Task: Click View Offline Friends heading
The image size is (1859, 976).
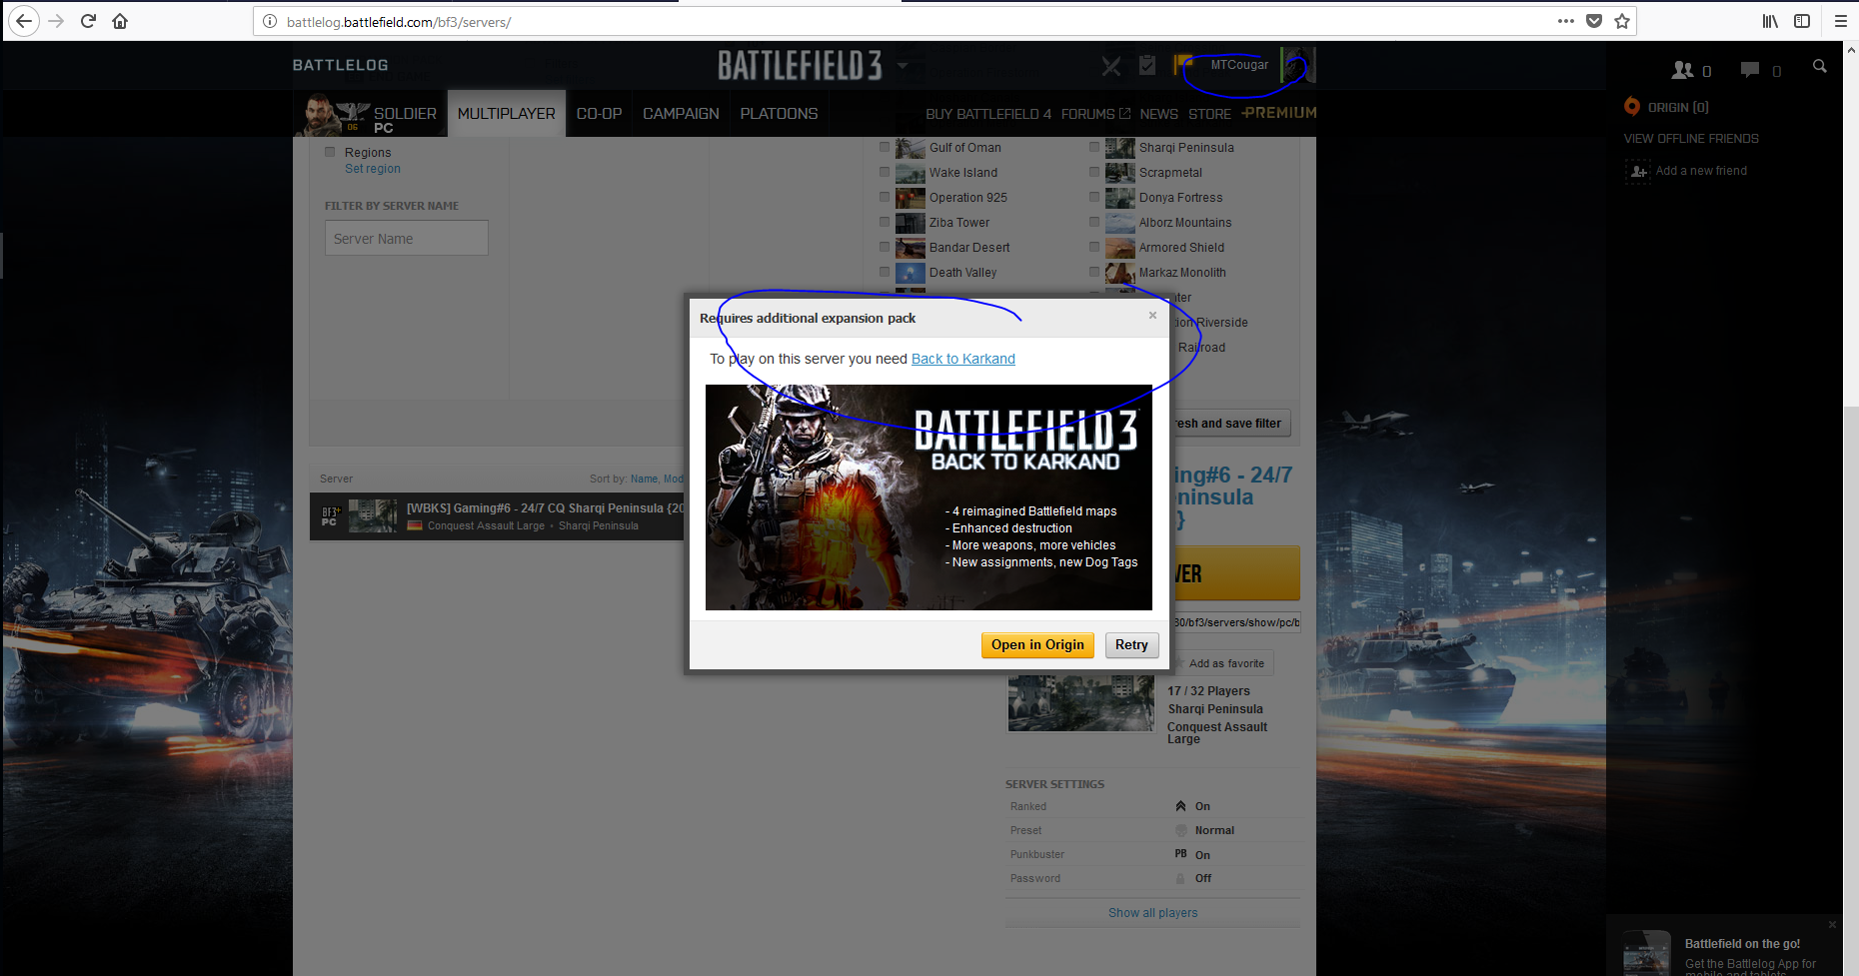Action: click(1691, 139)
